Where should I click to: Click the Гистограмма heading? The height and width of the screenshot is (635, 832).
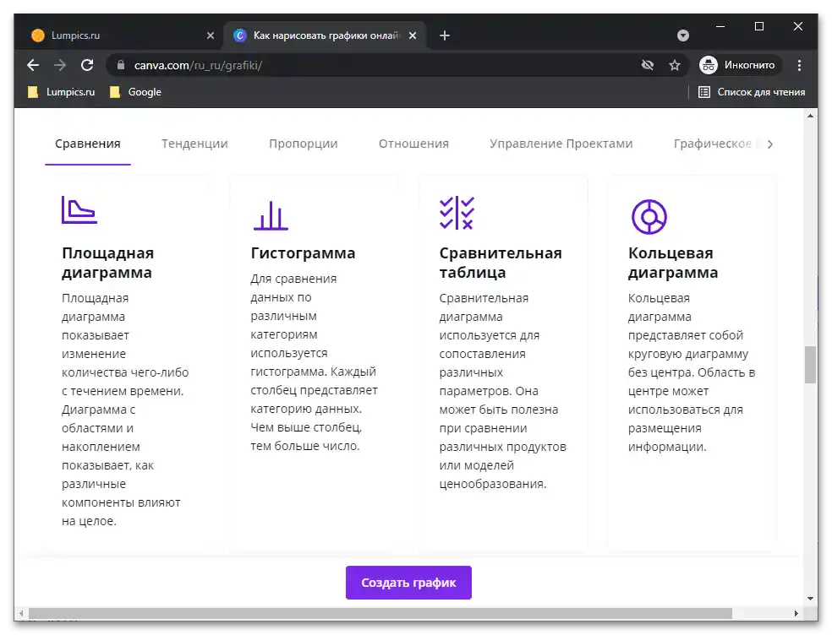pyautogui.click(x=303, y=253)
